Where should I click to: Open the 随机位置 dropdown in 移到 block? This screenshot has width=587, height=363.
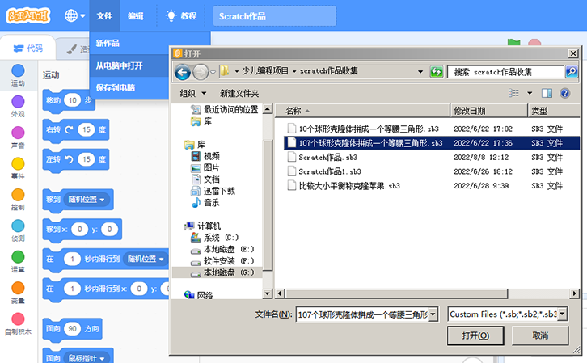(x=87, y=200)
